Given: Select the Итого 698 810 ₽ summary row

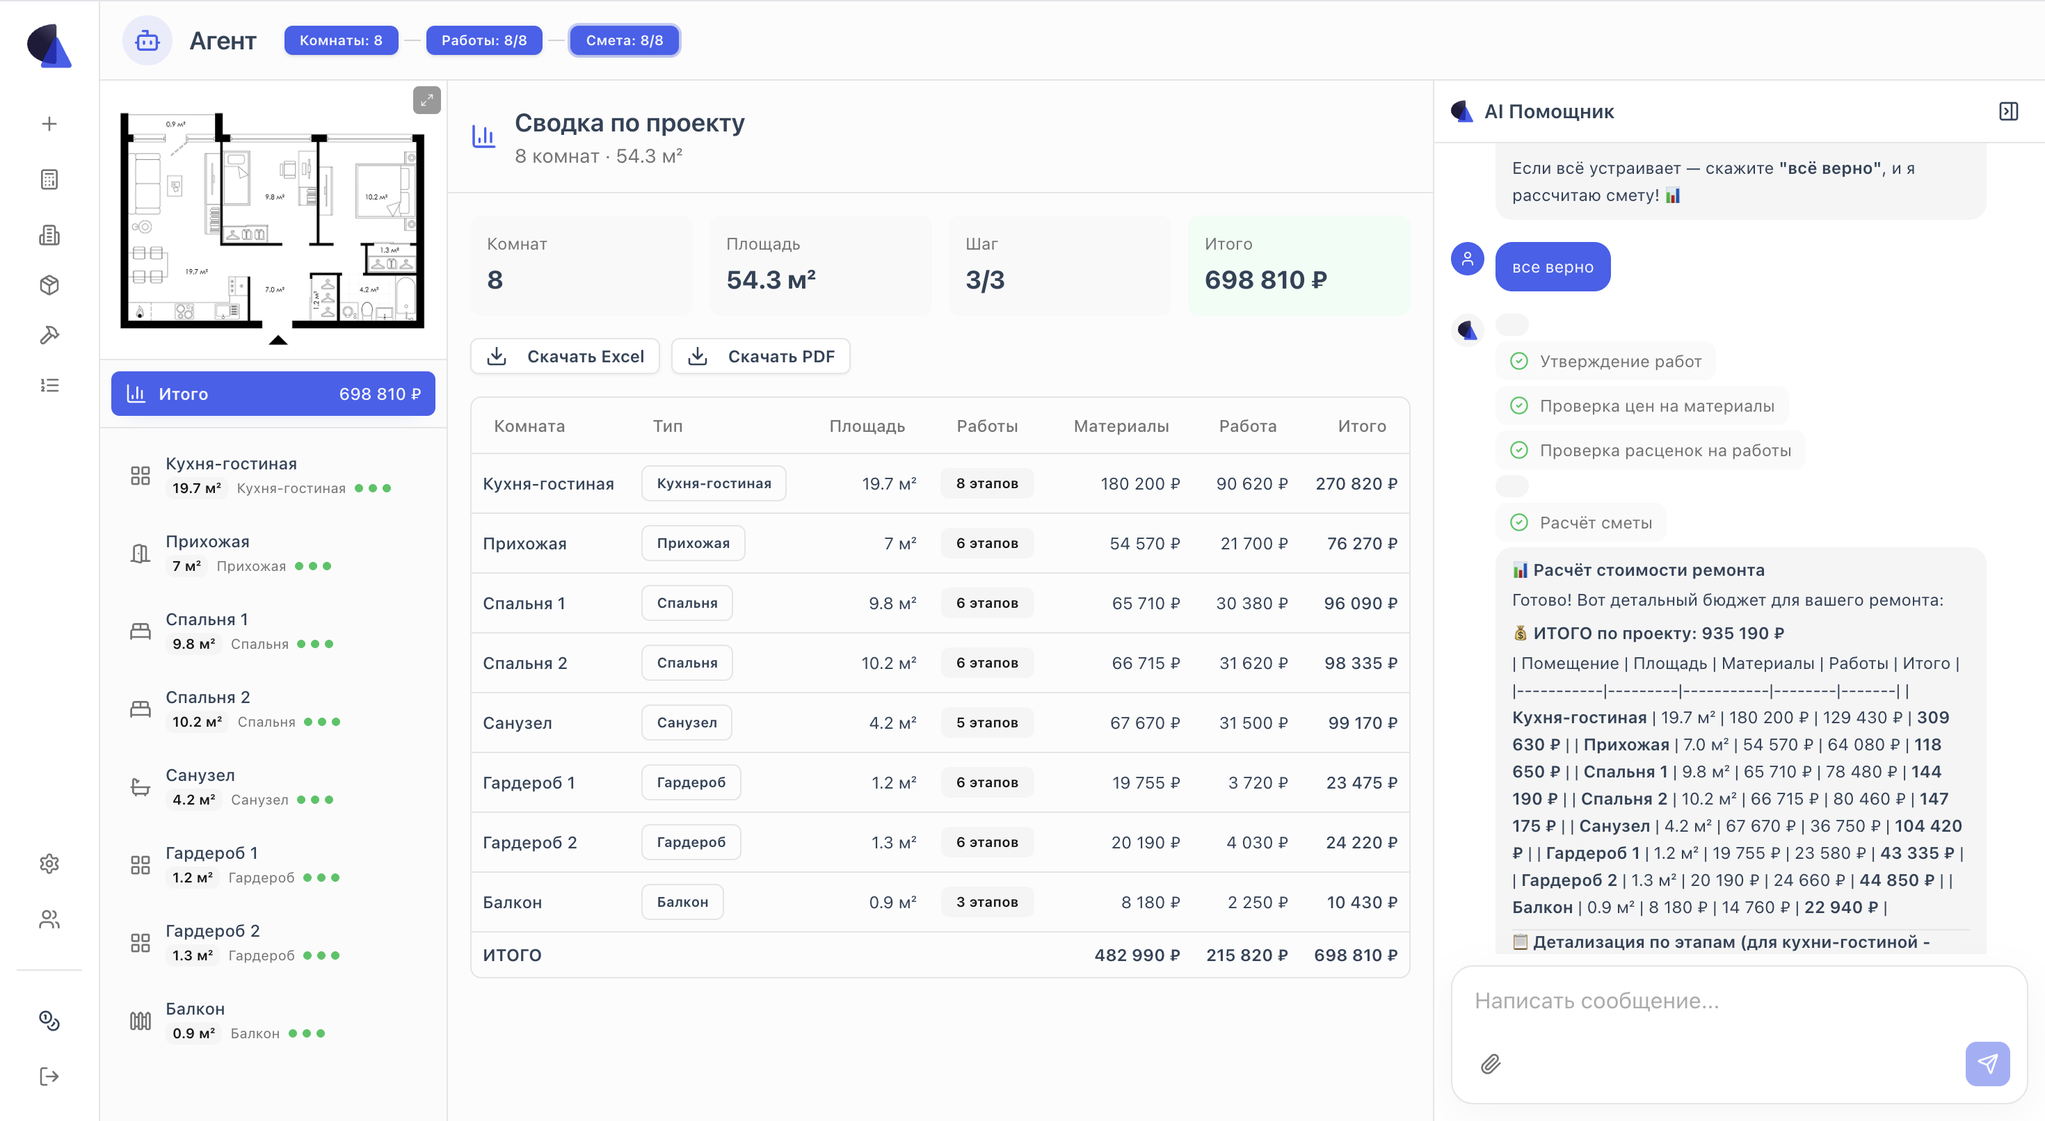Looking at the screenshot, I should [x=273, y=394].
